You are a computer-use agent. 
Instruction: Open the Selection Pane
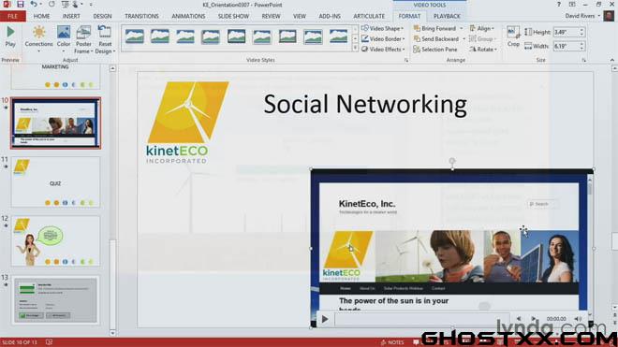pyautogui.click(x=435, y=50)
